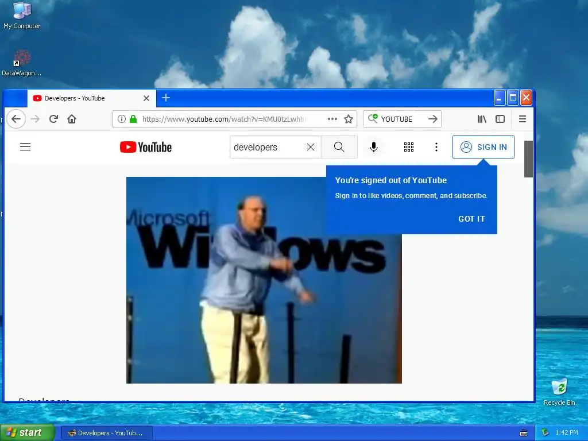The image size is (588, 441).
Task: Open the YouTube apps grid icon
Action: [409, 147]
